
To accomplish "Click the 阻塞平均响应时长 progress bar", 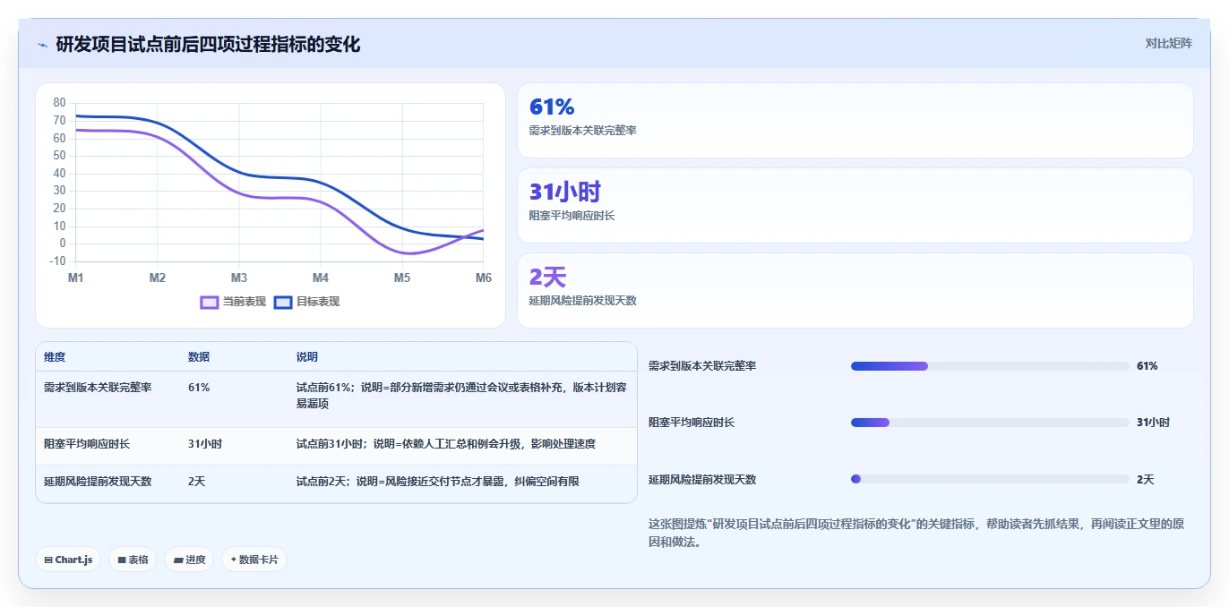I will [990, 423].
